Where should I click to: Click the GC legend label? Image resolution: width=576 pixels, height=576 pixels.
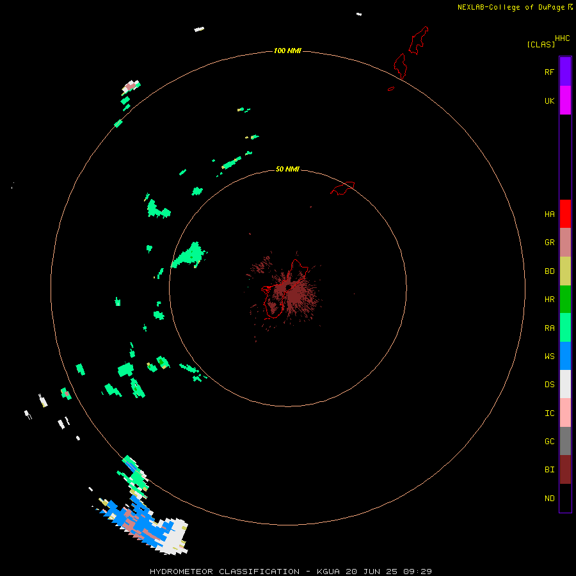(x=549, y=442)
